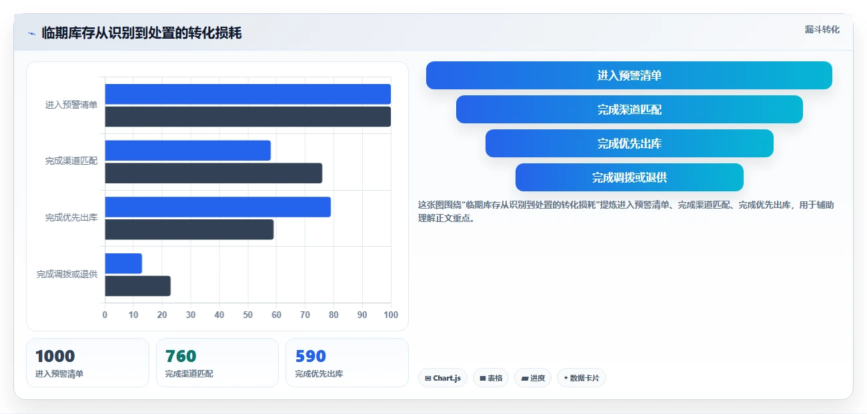The image size is (867, 414).
Task: Click the dark bar for 完成优先出库
Action: pos(189,229)
